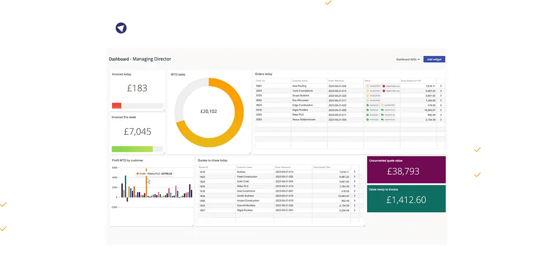Click the Add widget button
The width and height of the screenshot is (551, 255).
pyautogui.click(x=434, y=59)
